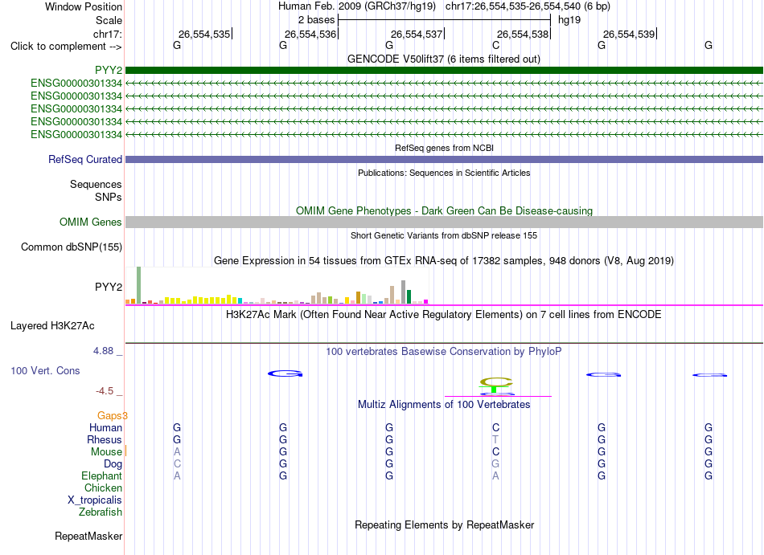Click 'Repeating Elements by RepeatMasker' title
Viewport: 764px width, 555px height.
444,525
